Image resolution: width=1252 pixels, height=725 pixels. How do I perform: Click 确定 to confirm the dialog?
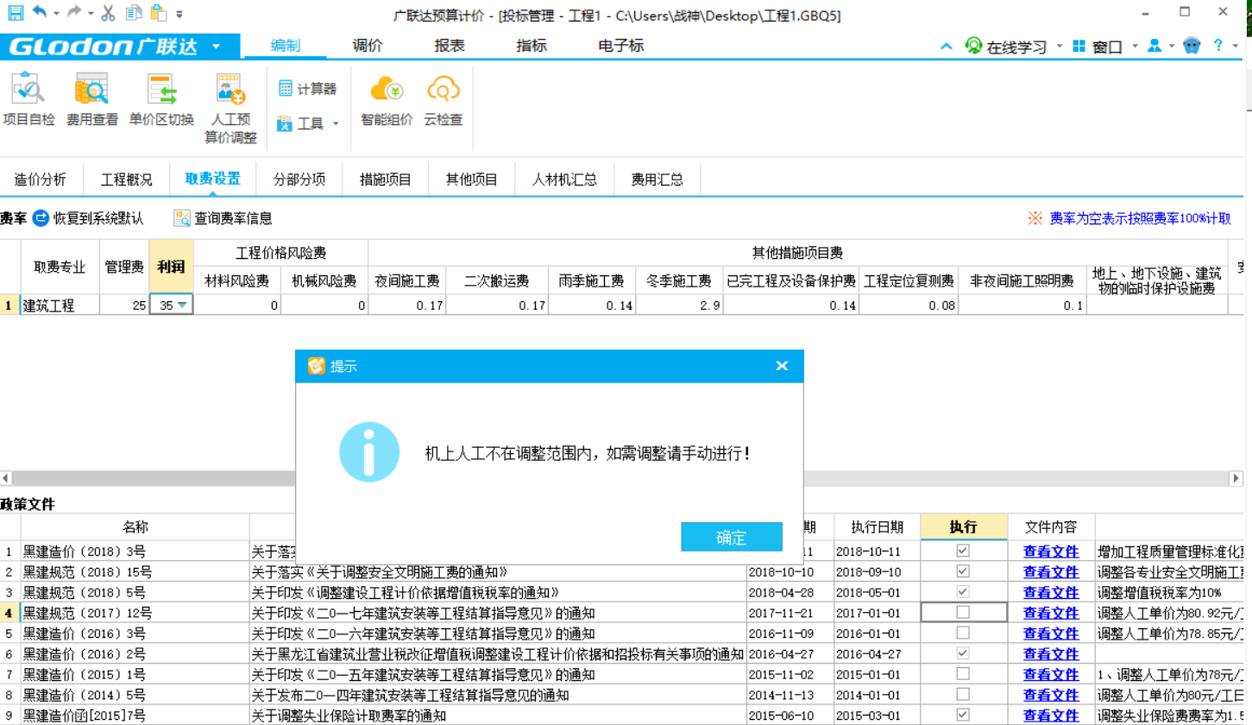click(732, 537)
